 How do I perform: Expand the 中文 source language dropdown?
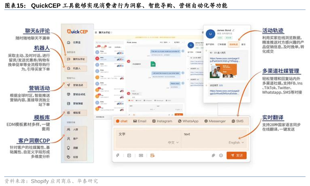[x=173, y=142]
